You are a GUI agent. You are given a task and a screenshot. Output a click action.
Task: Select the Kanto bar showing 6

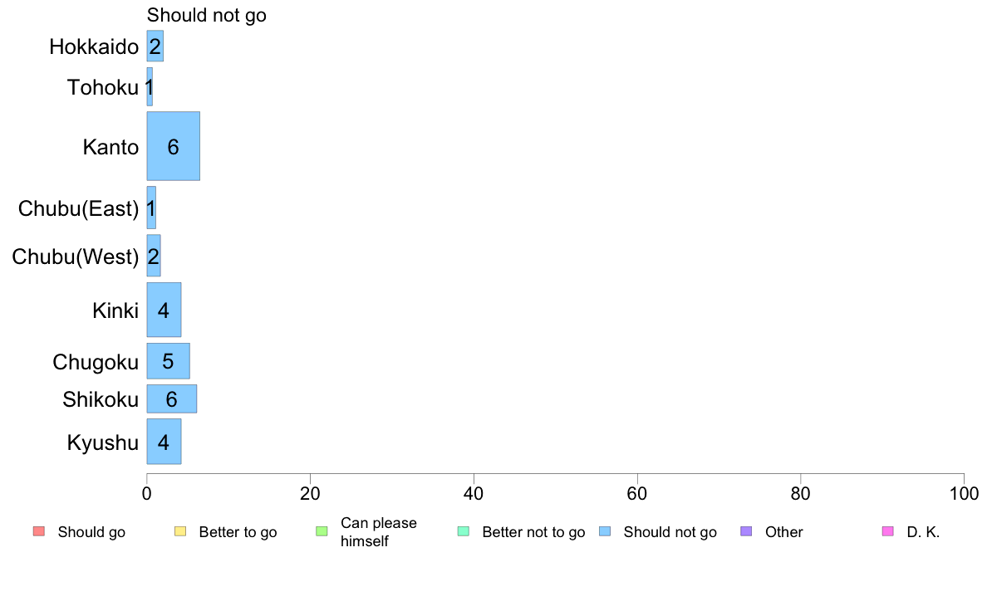pos(173,146)
